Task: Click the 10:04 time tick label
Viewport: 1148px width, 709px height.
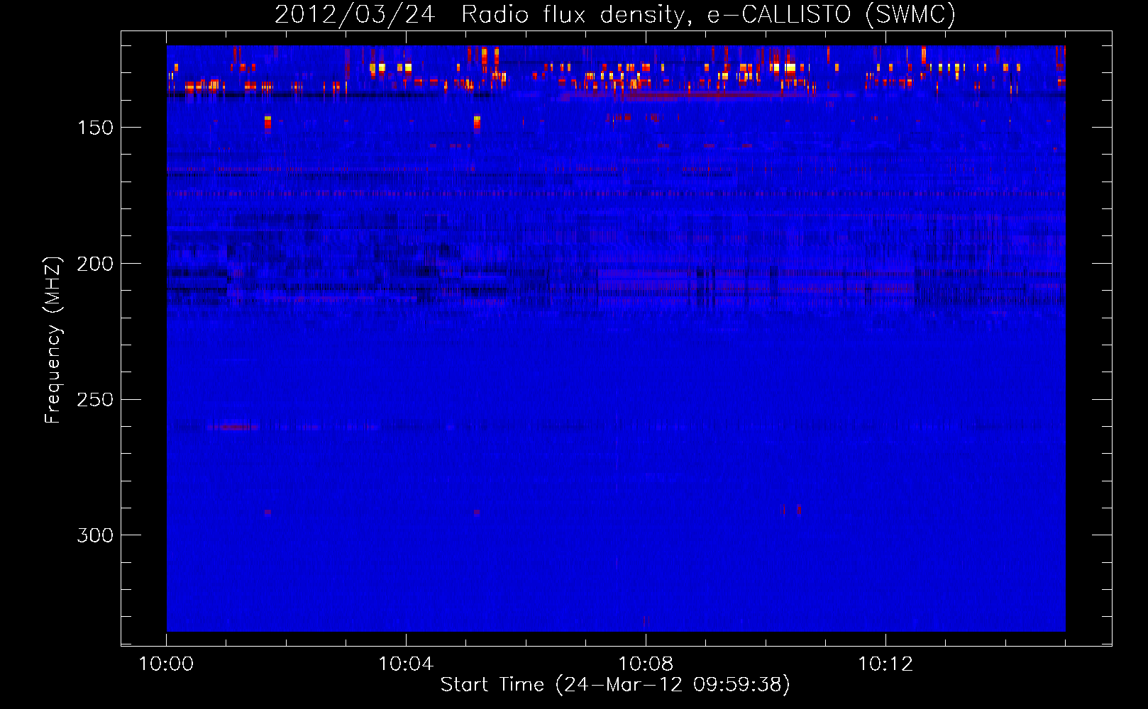Action: [406, 664]
